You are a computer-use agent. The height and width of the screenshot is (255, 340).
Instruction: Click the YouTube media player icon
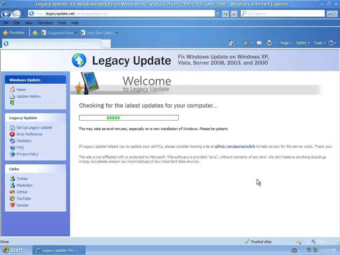(12, 199)
